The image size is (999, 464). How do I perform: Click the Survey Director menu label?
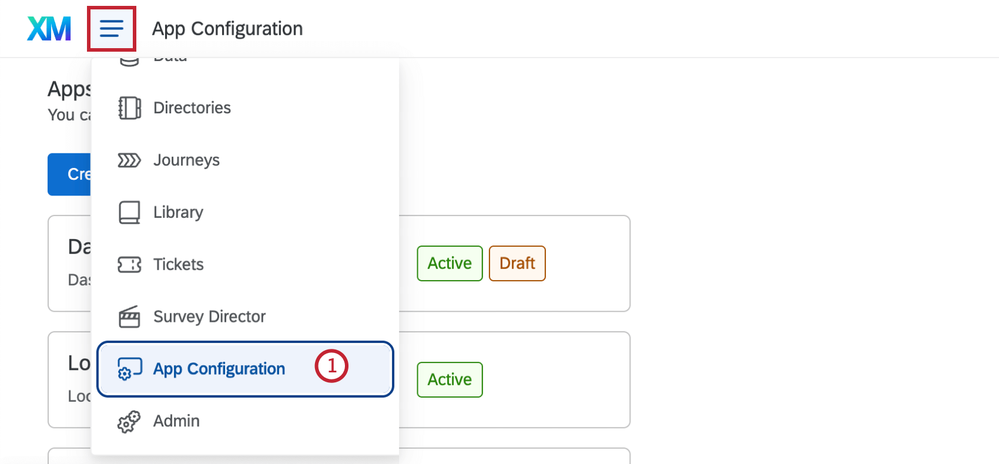pyautogui.click(x=209, y=317)
